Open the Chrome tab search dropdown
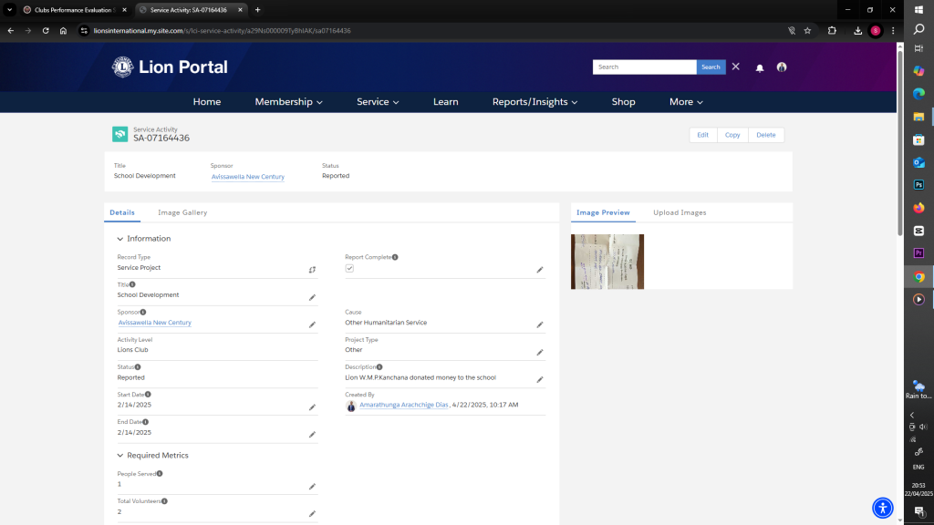 [9, 9]
